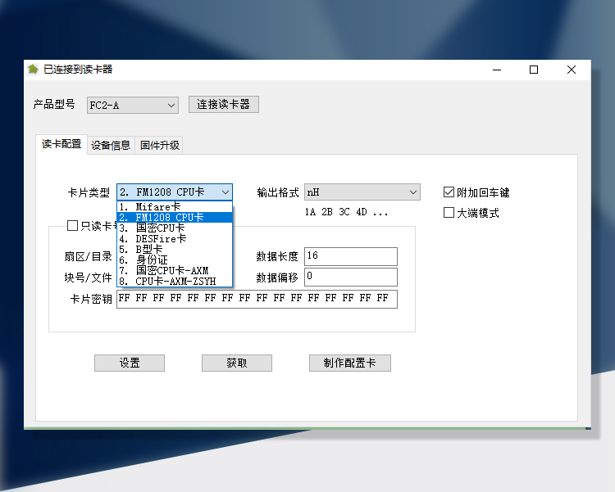Image resolution: width=615 pixels, height=492 pixels.
Task: Select 2. FM1208 CPU卡 list item
Action: pyautogui.click(x=175, y=217)
